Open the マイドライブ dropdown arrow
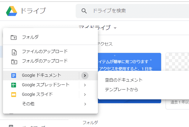 click(115, 28)
